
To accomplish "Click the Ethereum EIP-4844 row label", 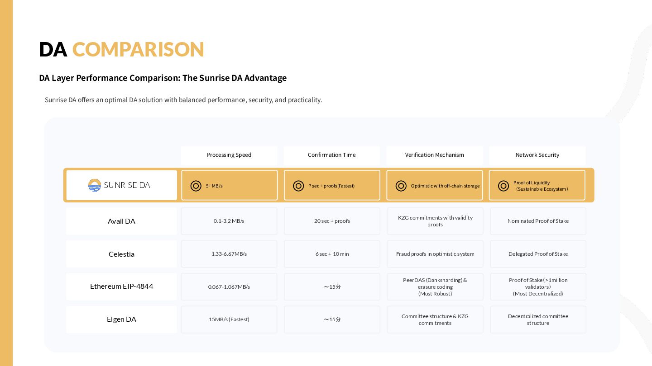I will click(x=121, y=286).
